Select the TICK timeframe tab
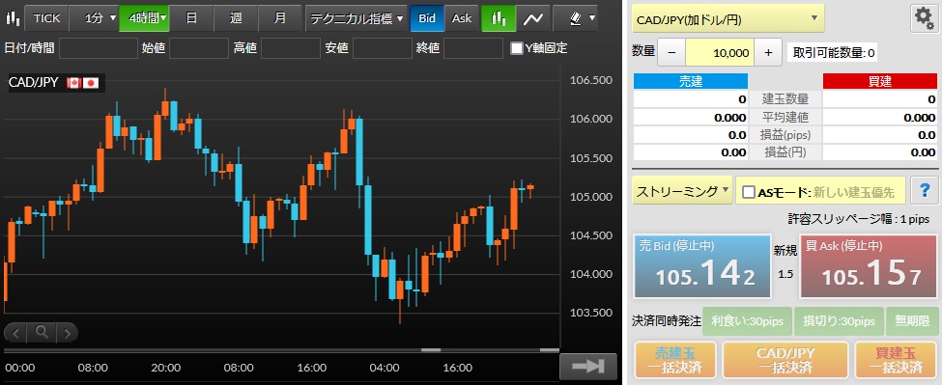This screenshot has height=385, width=942. pyautogui.click(x=47, y=18)
